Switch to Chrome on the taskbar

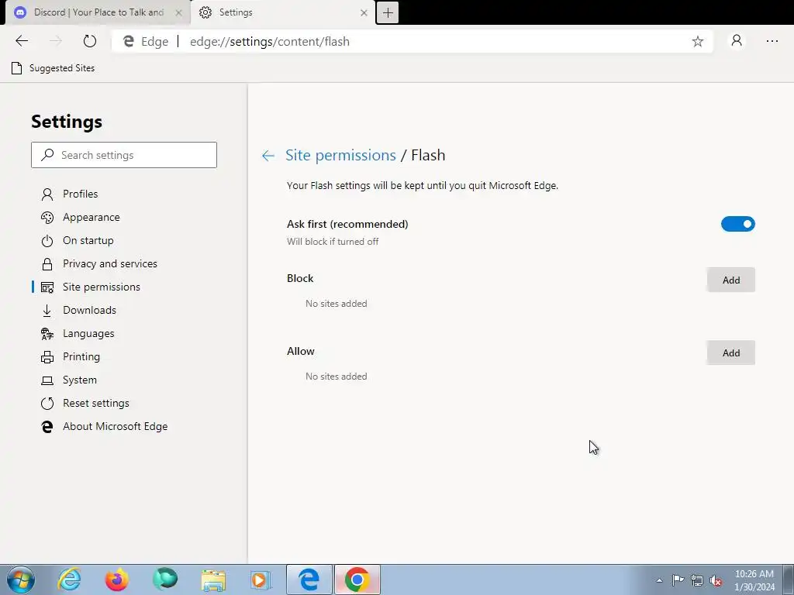357,580
